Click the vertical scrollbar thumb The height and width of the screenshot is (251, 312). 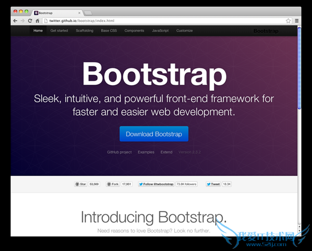(299, 68)
